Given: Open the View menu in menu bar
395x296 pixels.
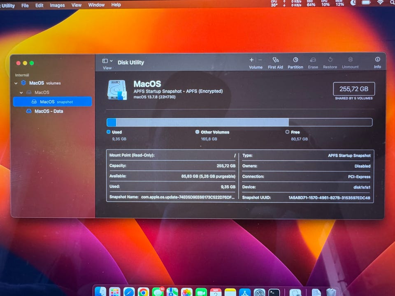Looking at the screenshot, I should [x=77, y=5].
